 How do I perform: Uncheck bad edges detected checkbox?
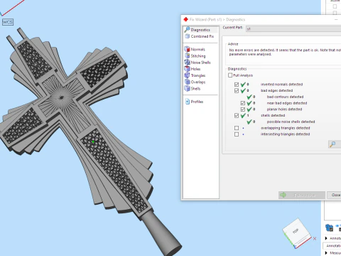[237, 90]
